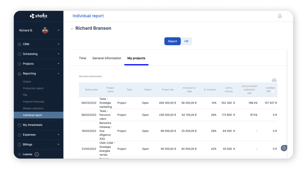The height and width of the screenshot is (170, 307).
Task: Open Orders under Reporting
Action: (27, 82)
